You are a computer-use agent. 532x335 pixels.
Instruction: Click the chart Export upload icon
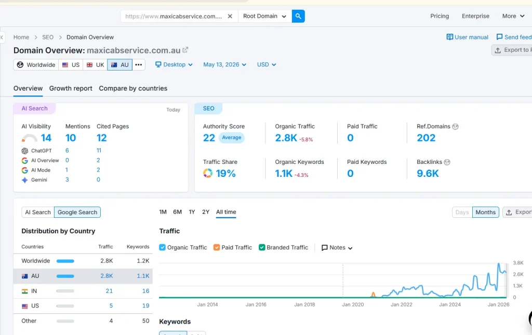(x=509, y=213)
